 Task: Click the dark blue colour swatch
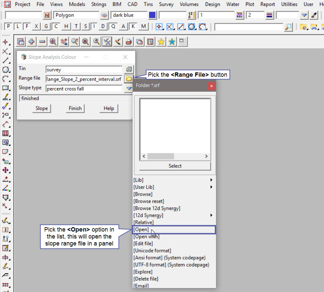(x=152, y=15)
